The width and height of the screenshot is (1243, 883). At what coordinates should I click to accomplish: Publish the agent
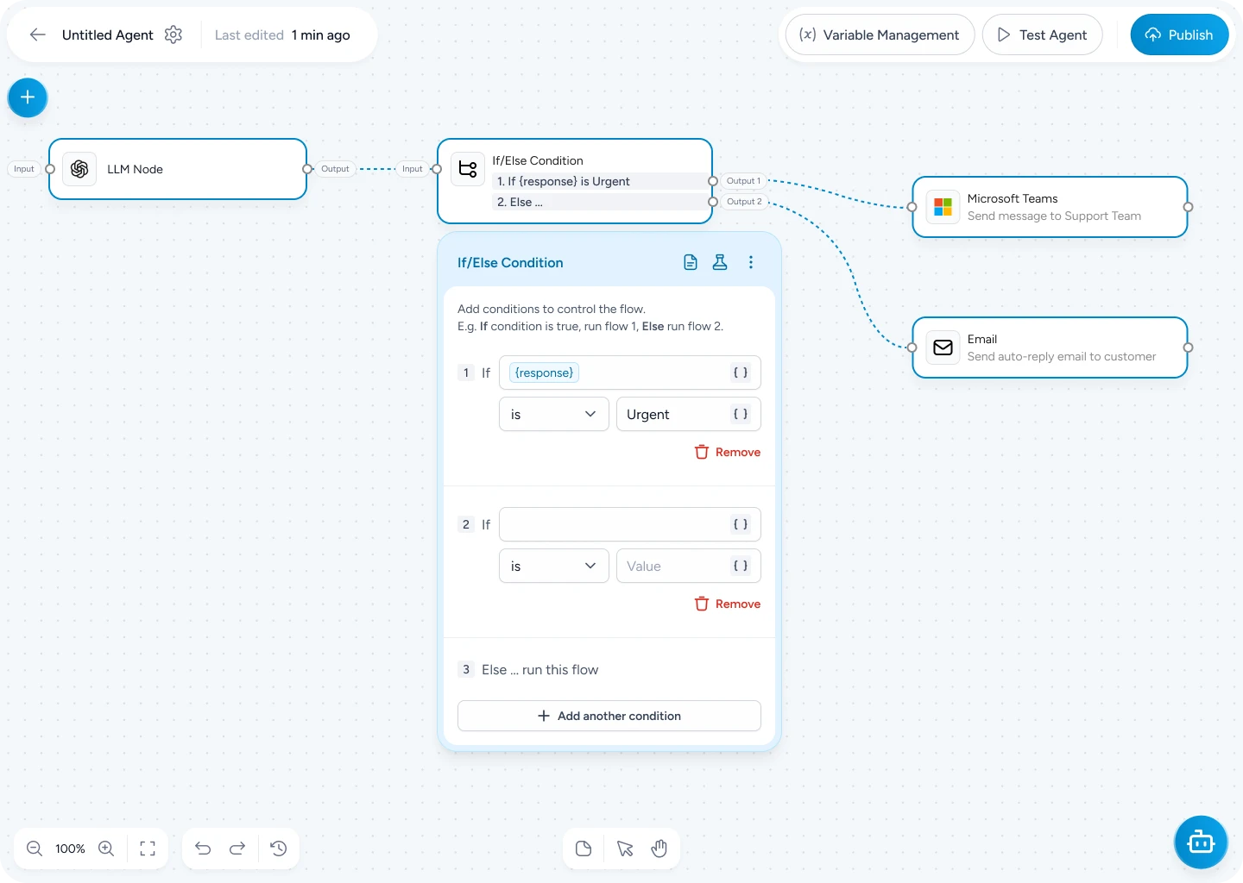pos(1179,34)
